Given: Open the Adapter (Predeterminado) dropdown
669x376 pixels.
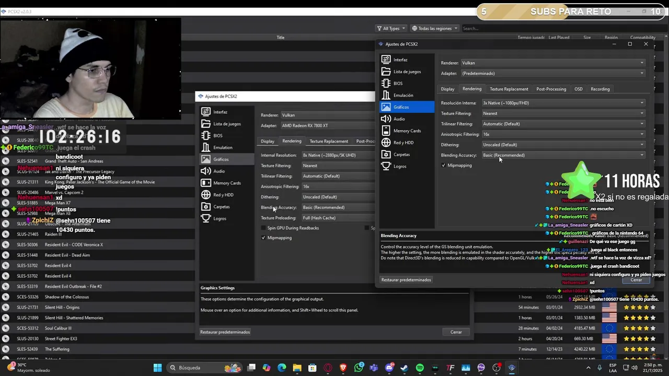Looking at the screenshot, I should tap(553, 73).
